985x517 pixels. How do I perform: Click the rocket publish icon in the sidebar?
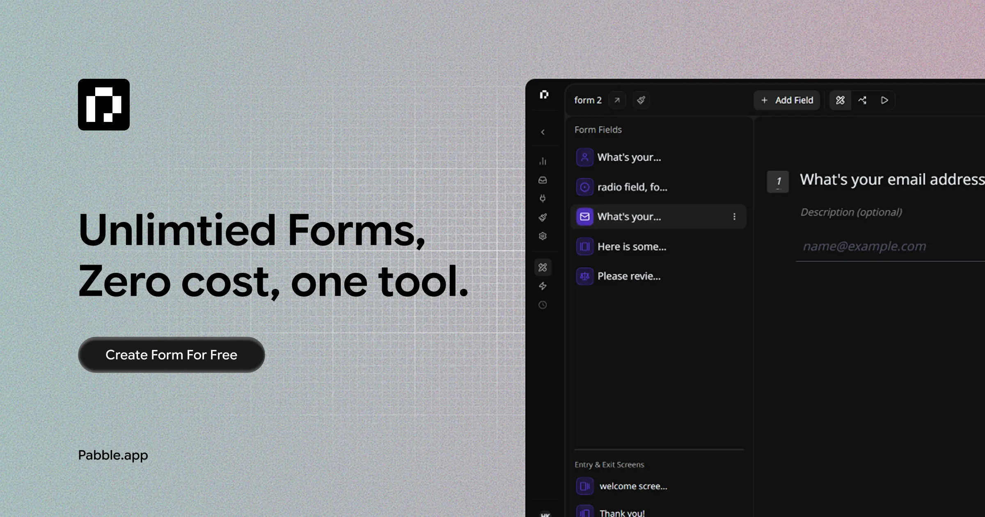point(543,217)
